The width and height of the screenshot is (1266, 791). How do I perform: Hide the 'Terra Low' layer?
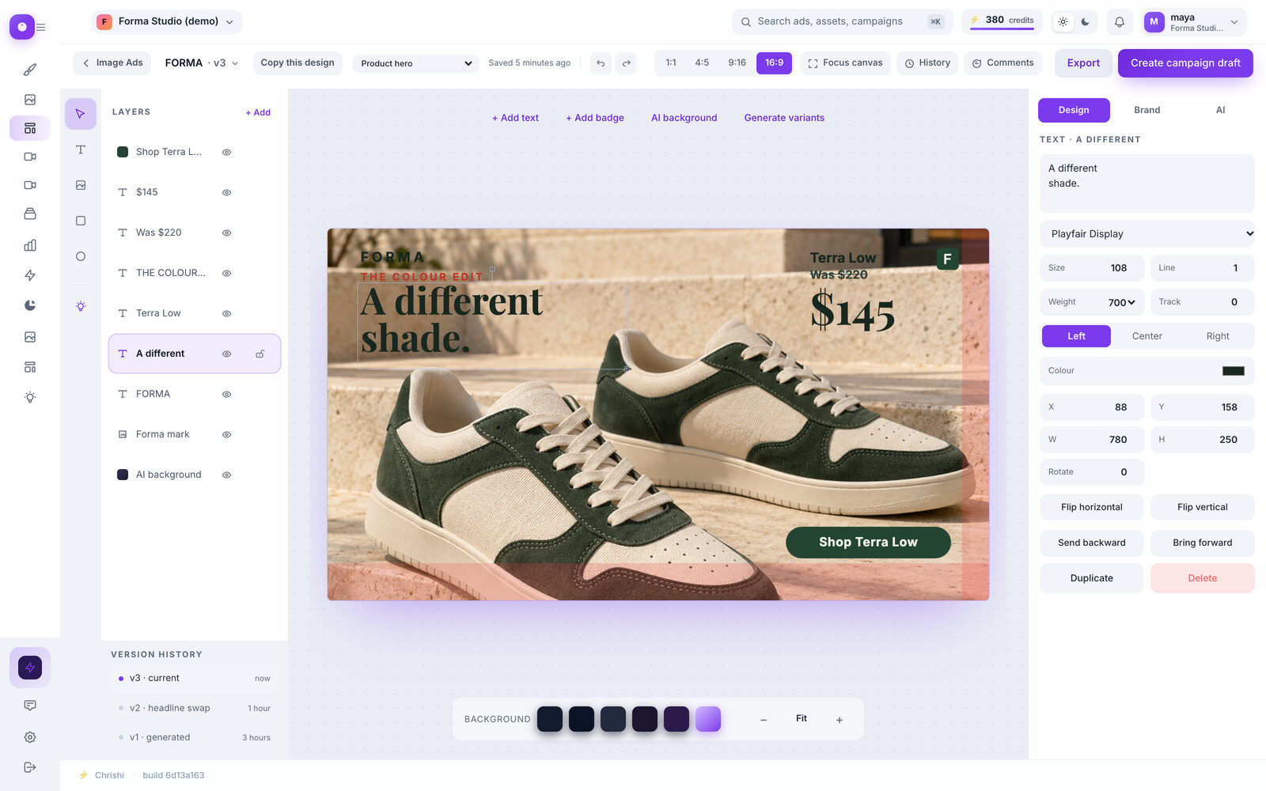[x=226, y=313]
